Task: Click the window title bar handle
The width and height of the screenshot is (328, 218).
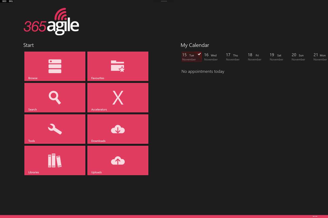Action: (x=164, y=1)
